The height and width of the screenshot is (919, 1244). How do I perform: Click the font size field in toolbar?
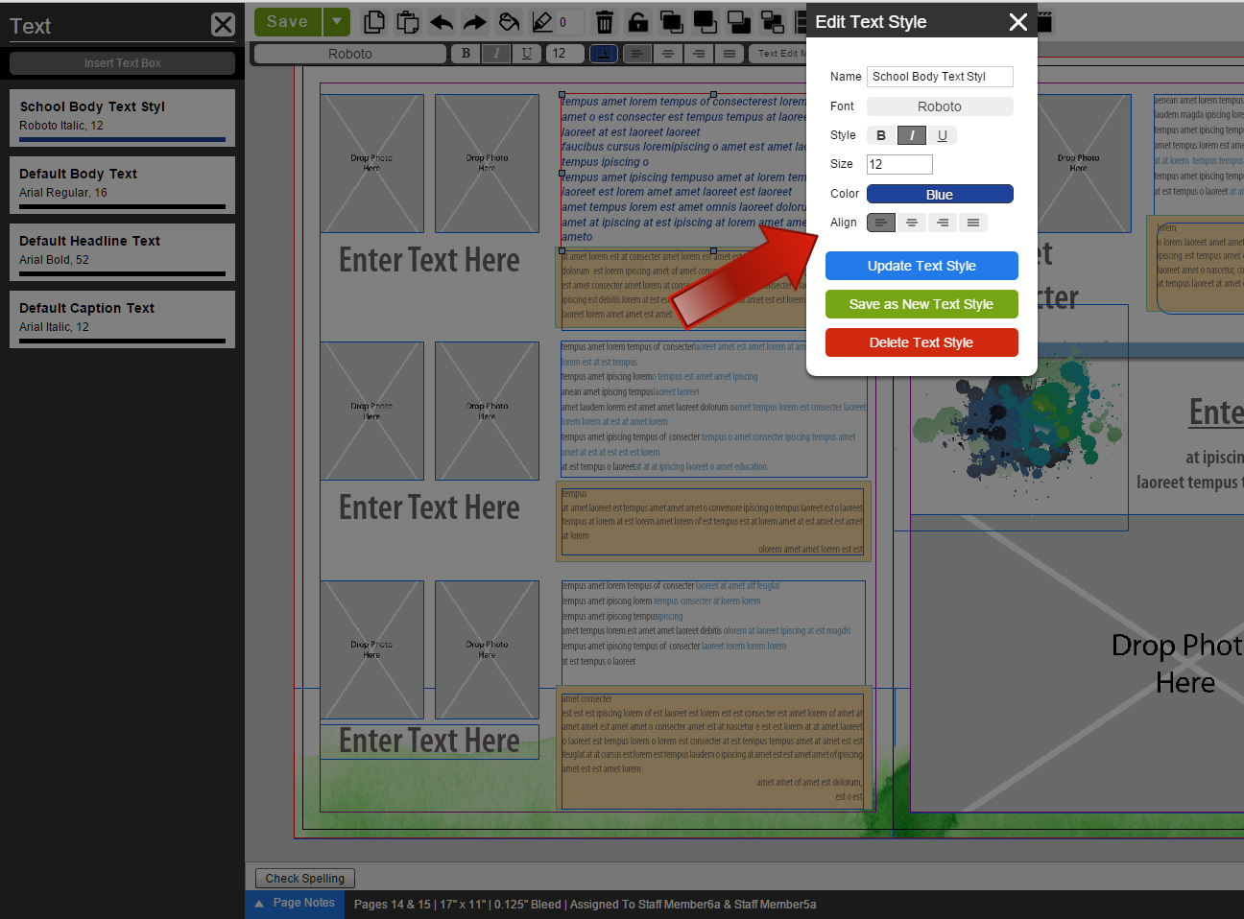click(x=564, y=54)
